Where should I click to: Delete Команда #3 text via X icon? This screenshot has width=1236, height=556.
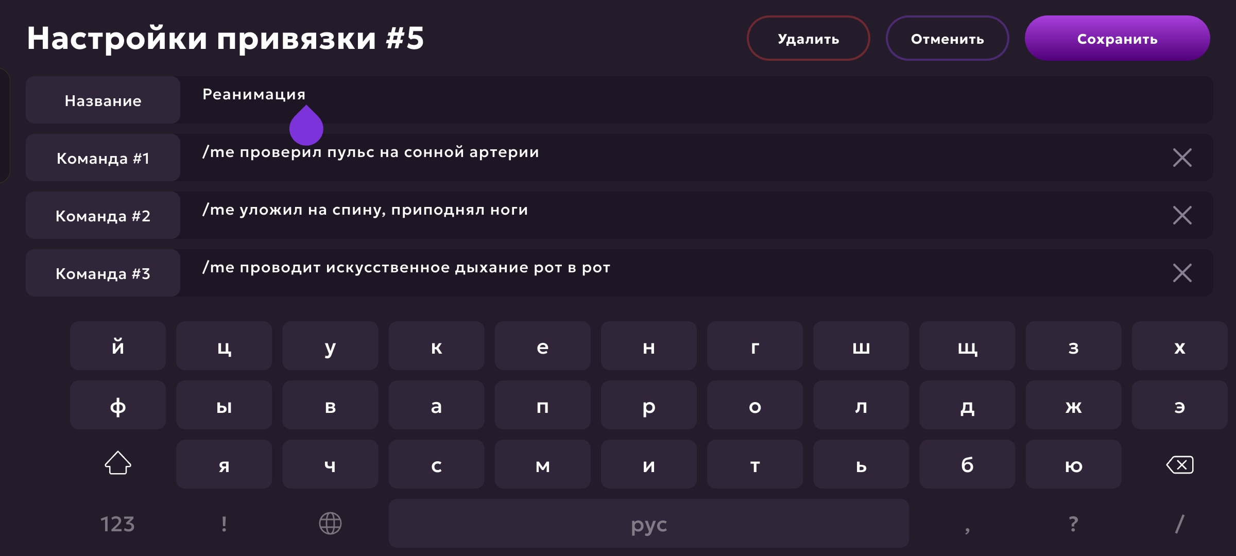coord(1182,273)
